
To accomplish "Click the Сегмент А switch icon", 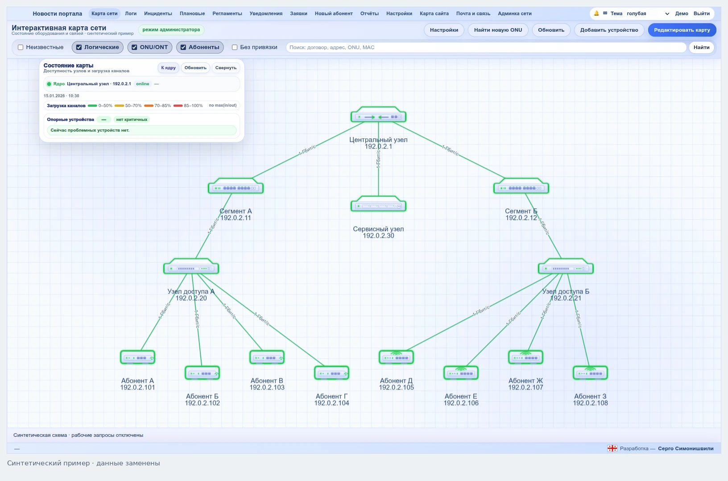I will [236, 186].
